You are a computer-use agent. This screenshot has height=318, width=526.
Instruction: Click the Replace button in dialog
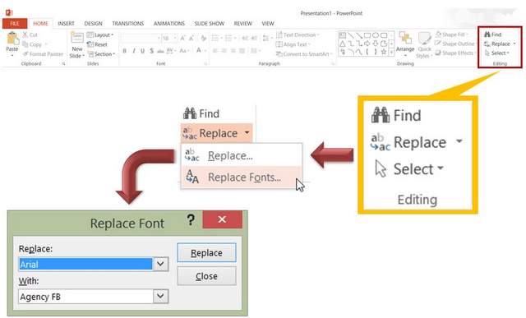[x=206, y=252]
